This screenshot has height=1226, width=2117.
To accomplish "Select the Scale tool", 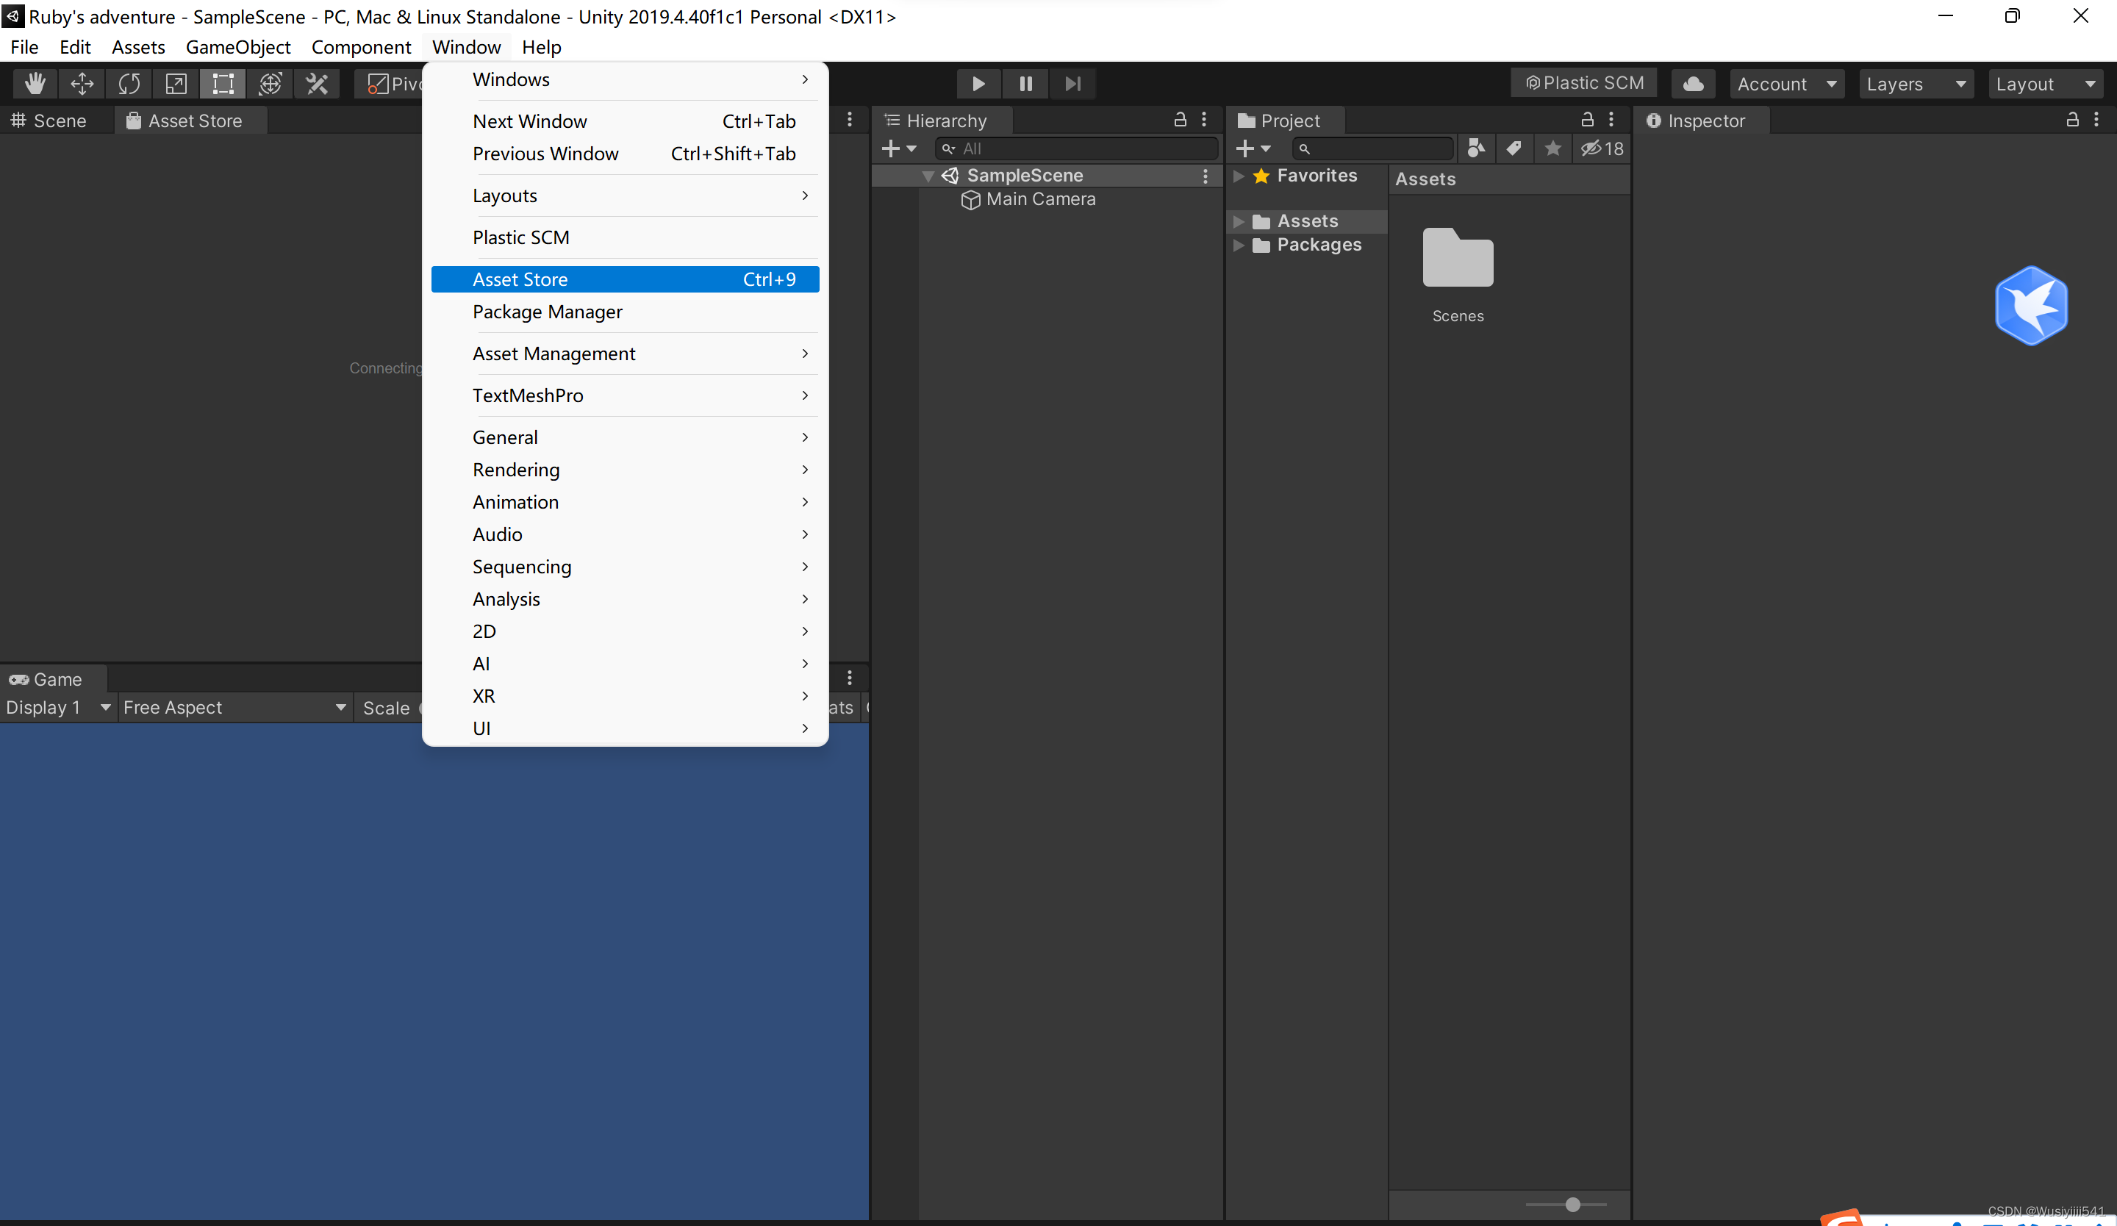I will click(176, 83).
